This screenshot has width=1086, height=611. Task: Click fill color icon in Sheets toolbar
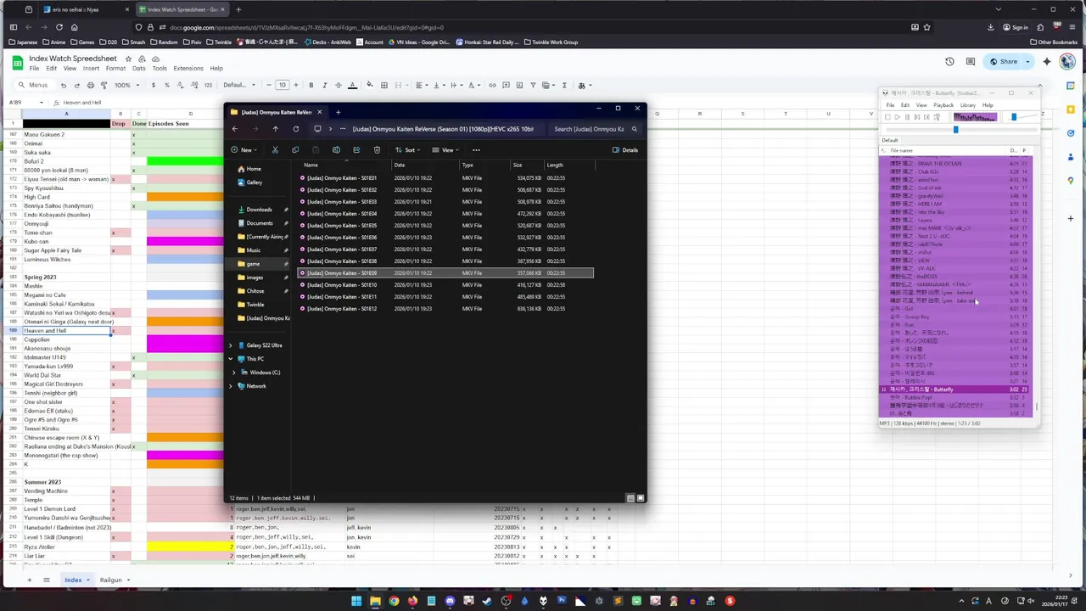point(370,85)
